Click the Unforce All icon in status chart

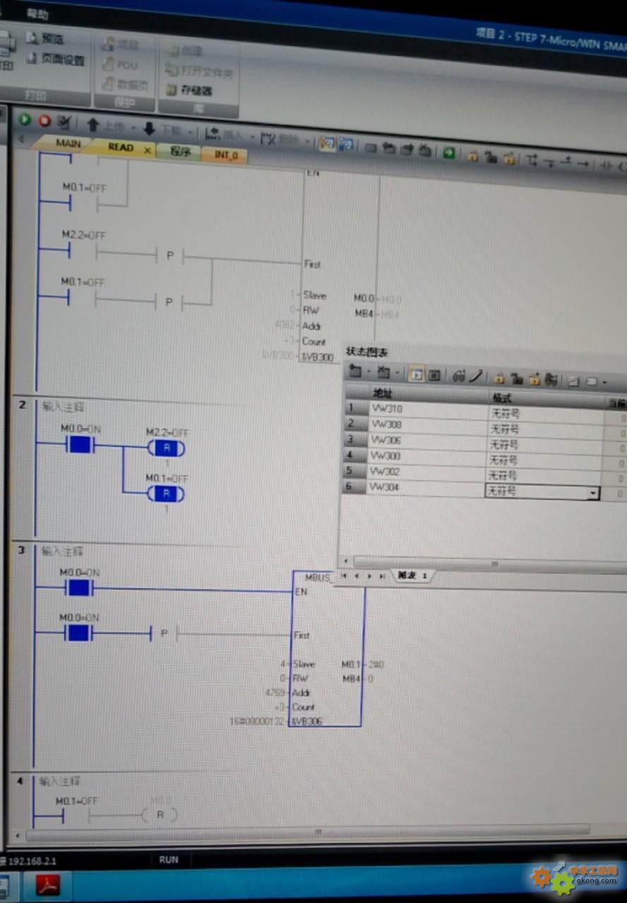pyautogui.click(x=535, y=380)
